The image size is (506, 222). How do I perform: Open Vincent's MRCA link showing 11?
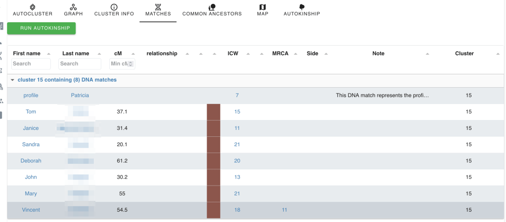284,210
